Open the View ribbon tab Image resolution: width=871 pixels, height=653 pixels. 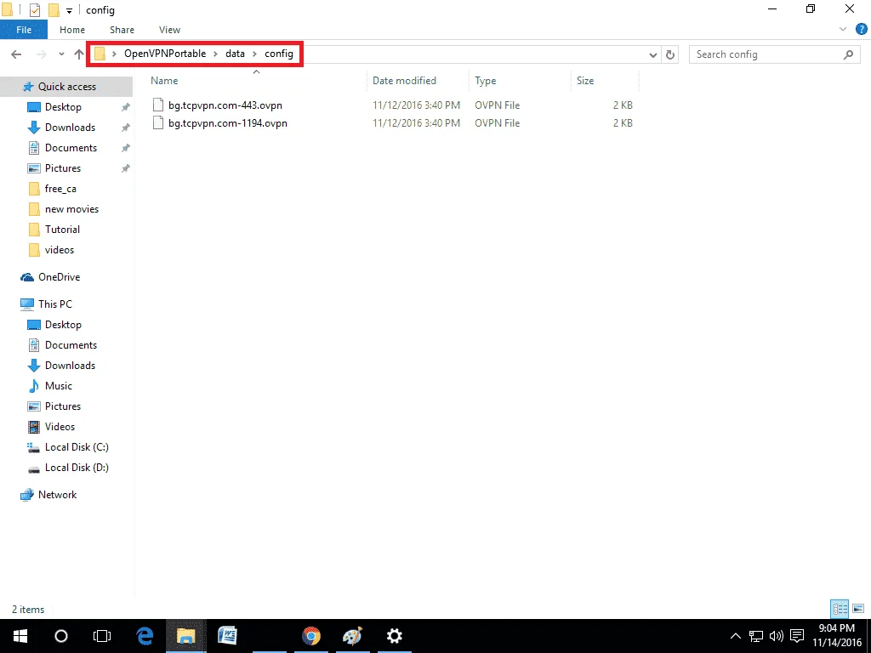169,30
